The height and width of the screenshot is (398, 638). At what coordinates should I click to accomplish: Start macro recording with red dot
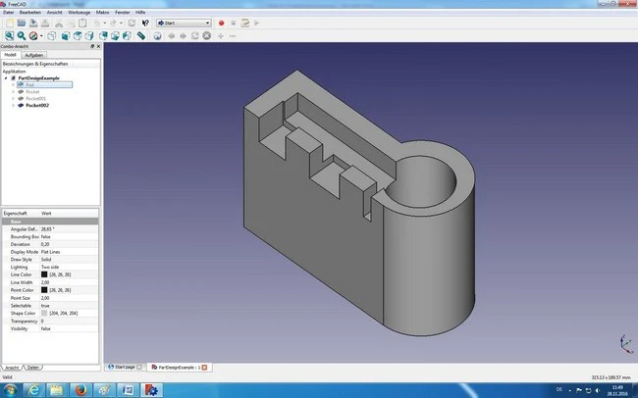(222, 24)
